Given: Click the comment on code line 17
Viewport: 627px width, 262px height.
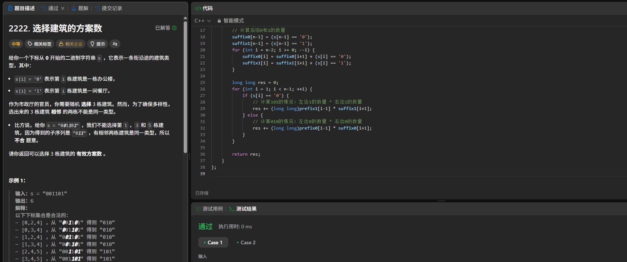Looking at the screenshot, I should point(258,30).
